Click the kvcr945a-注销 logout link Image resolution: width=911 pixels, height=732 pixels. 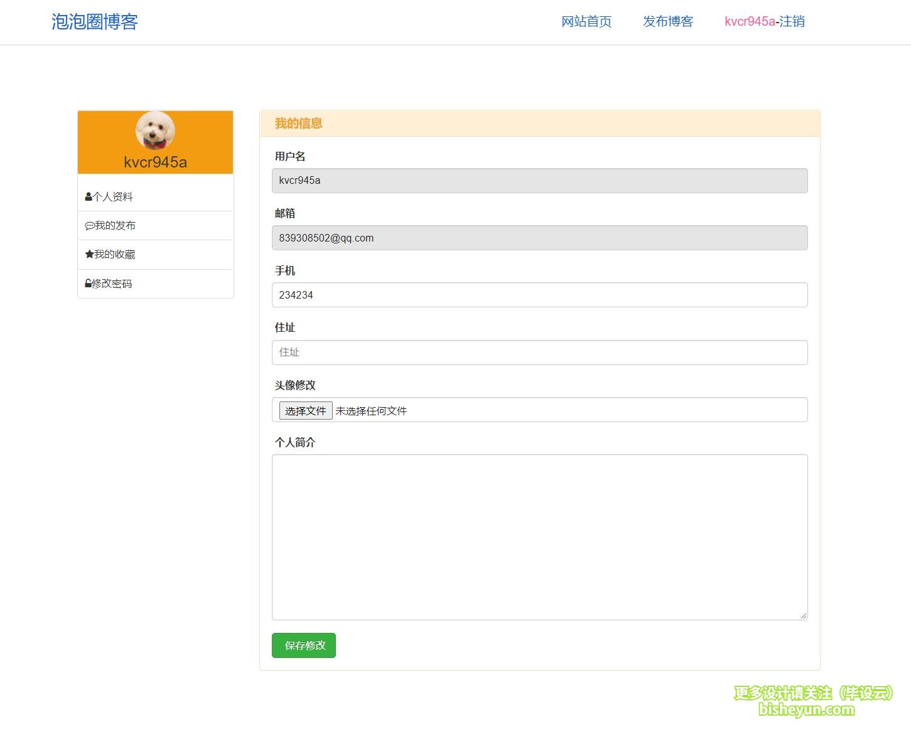765,22
